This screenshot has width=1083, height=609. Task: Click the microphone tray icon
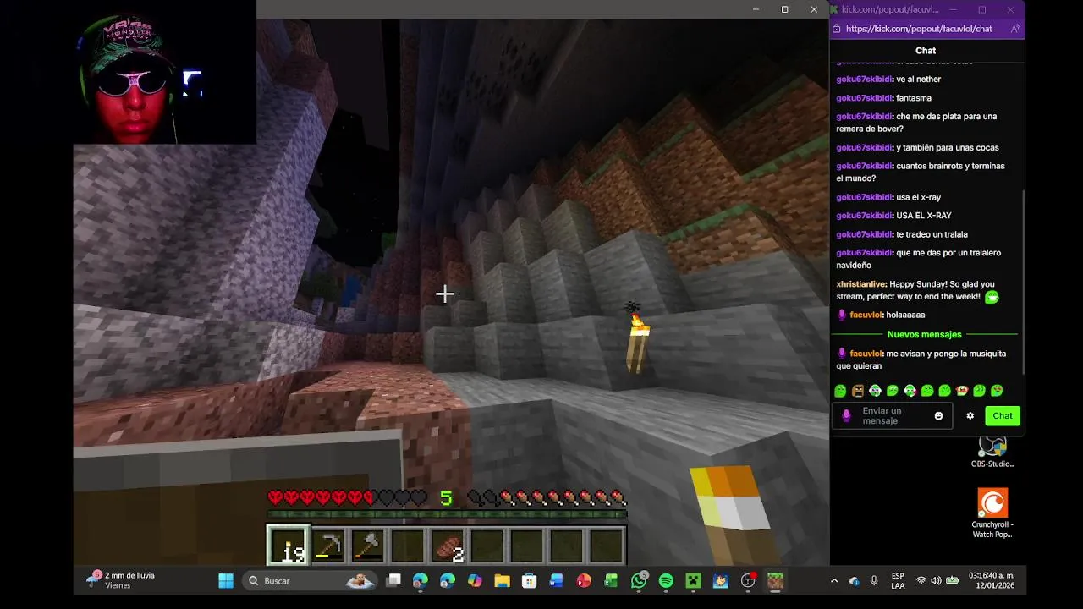[874, 581]
